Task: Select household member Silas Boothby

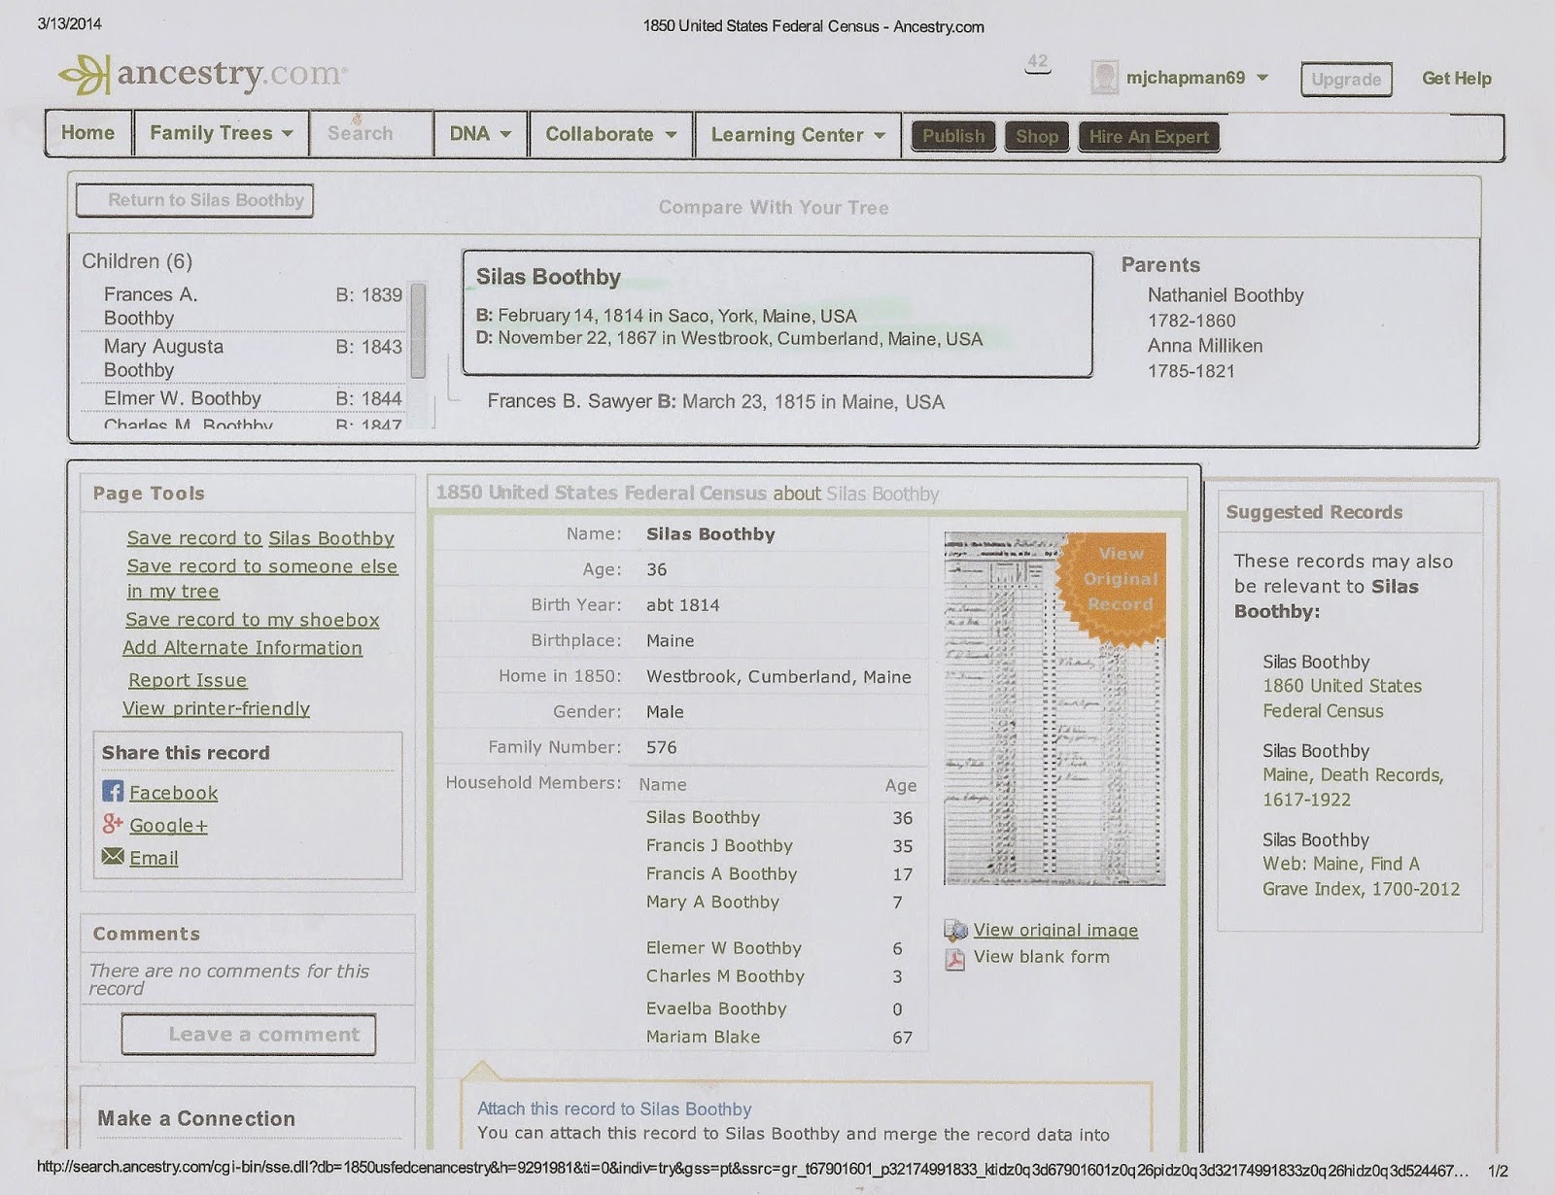Action: click(x=703, y=818)
